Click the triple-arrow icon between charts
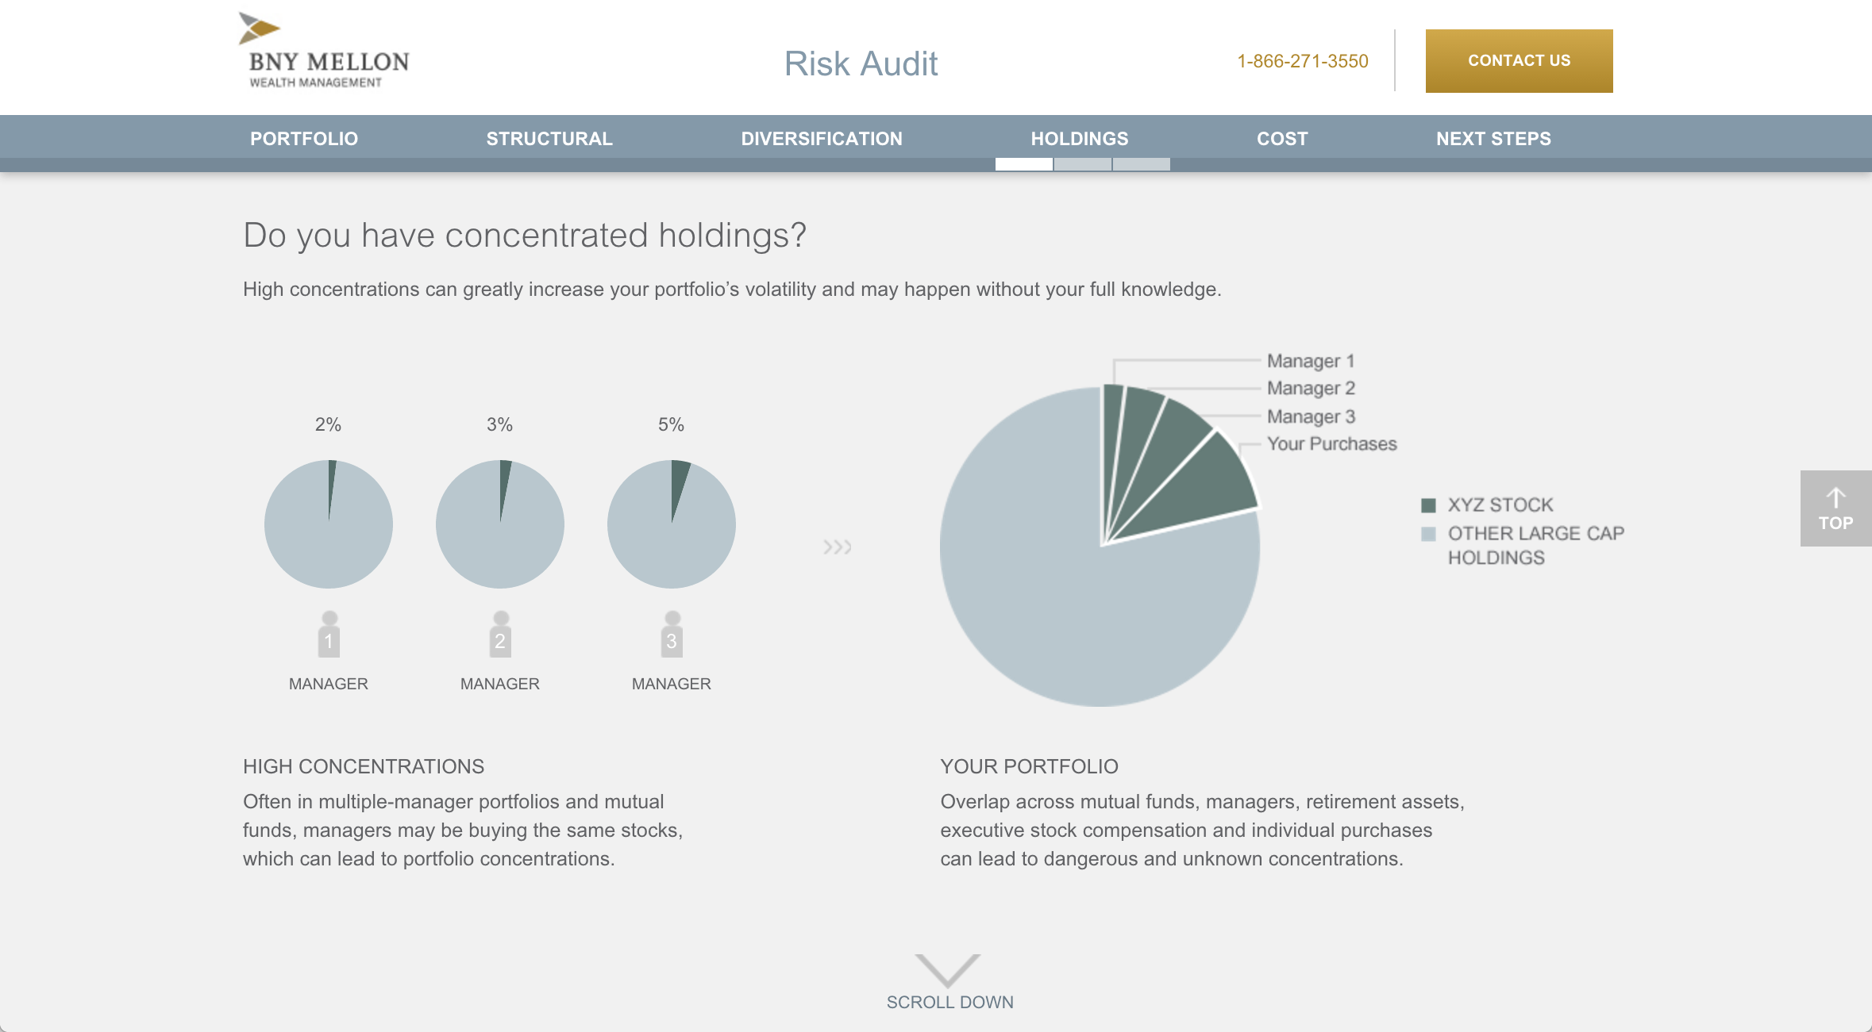Viewport: 1872px width, 1032px height. pos(838,547)
